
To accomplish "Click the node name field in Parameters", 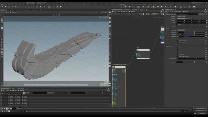I will (x=187, y=14).
